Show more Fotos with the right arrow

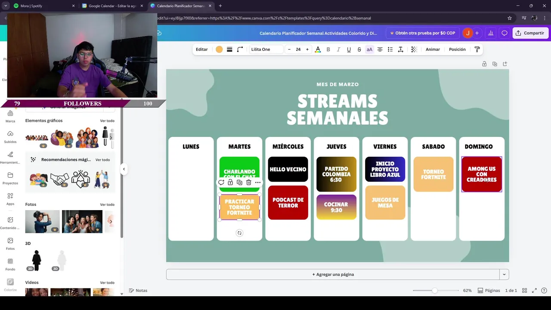[x=111, y=222]
